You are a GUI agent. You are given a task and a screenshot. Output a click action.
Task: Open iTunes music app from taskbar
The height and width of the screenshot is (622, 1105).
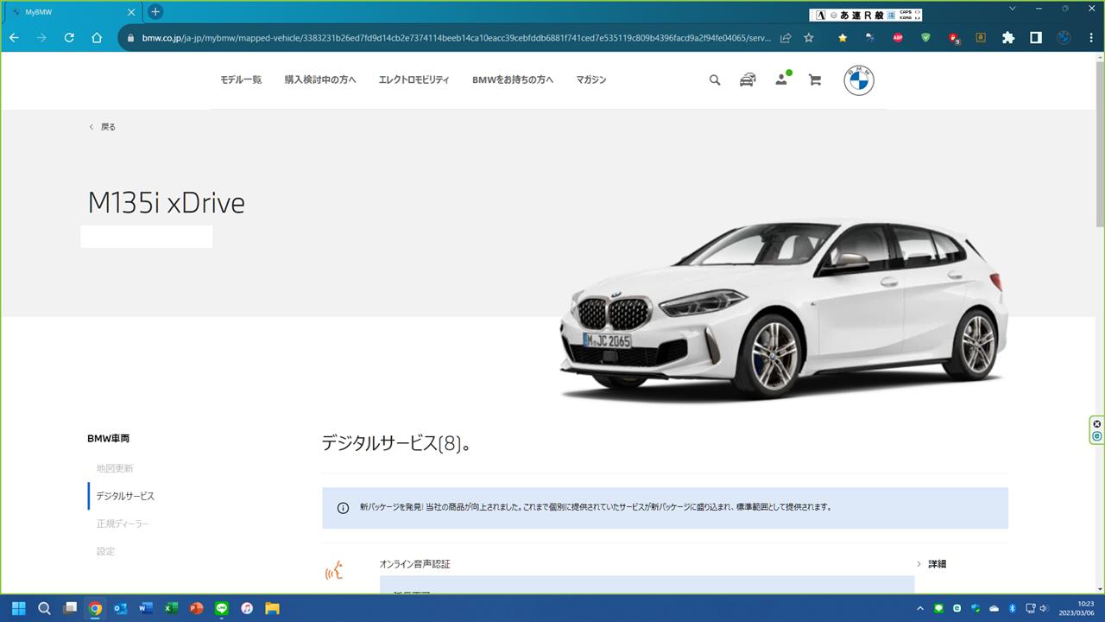[x=247, y=608]
